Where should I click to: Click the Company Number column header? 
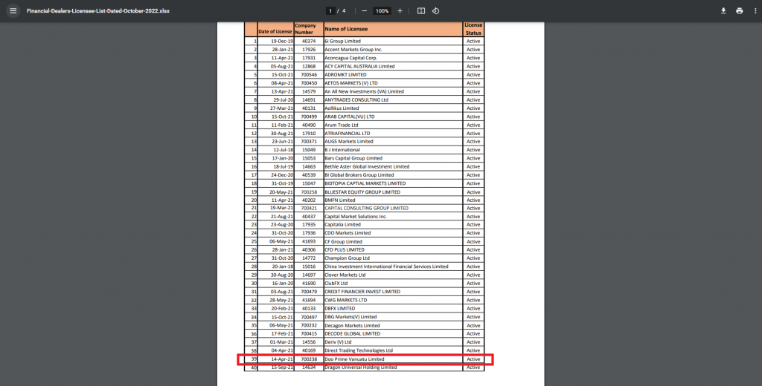click(305, 29)
